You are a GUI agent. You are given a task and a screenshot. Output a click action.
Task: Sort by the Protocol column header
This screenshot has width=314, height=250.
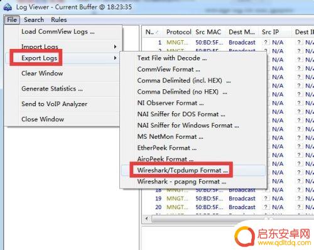[x=179, y=32]
